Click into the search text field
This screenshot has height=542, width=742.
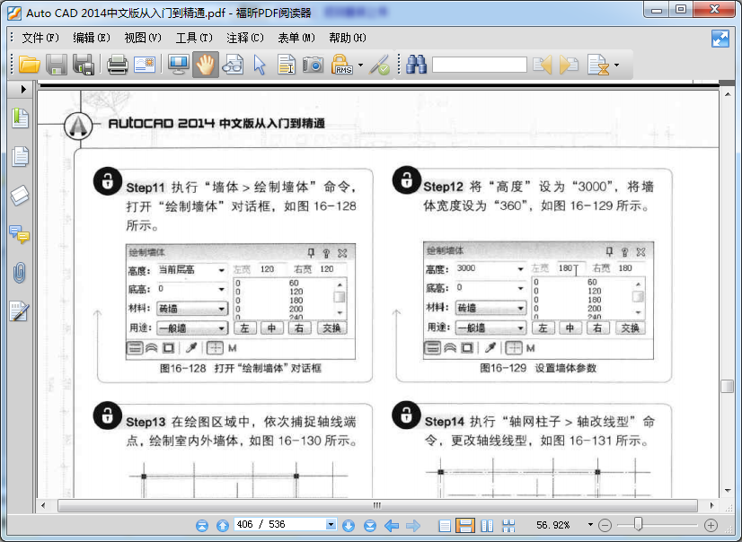point(480,65)
